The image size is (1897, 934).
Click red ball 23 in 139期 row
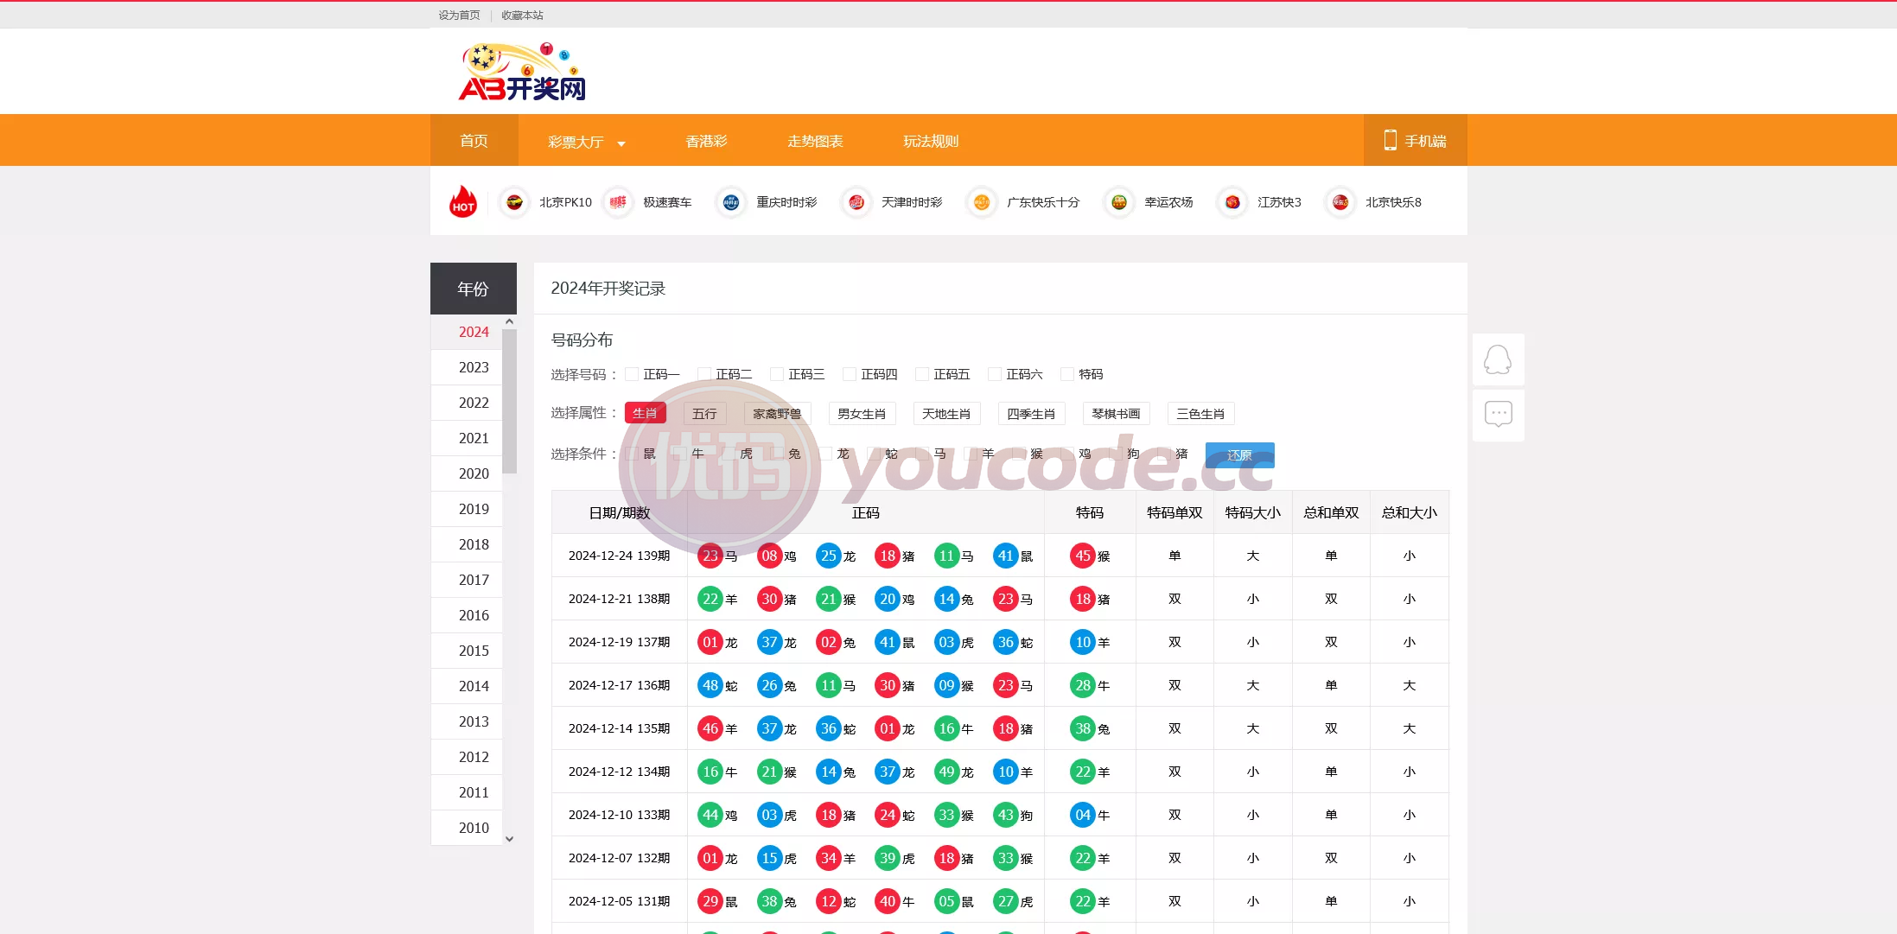coord(710,556)
